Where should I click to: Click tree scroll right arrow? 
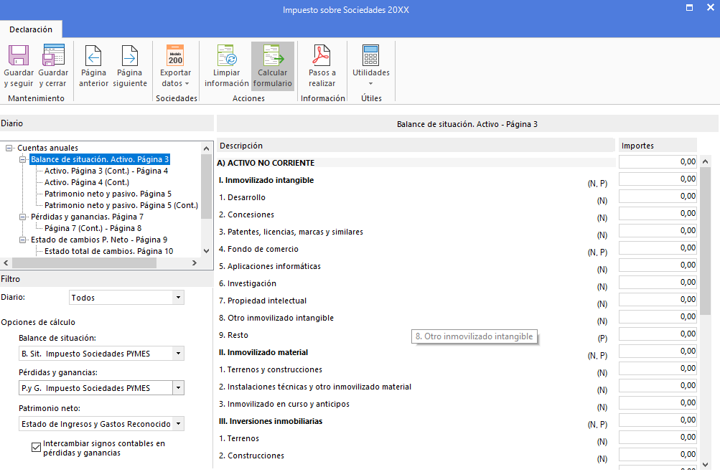pos(195,263)
